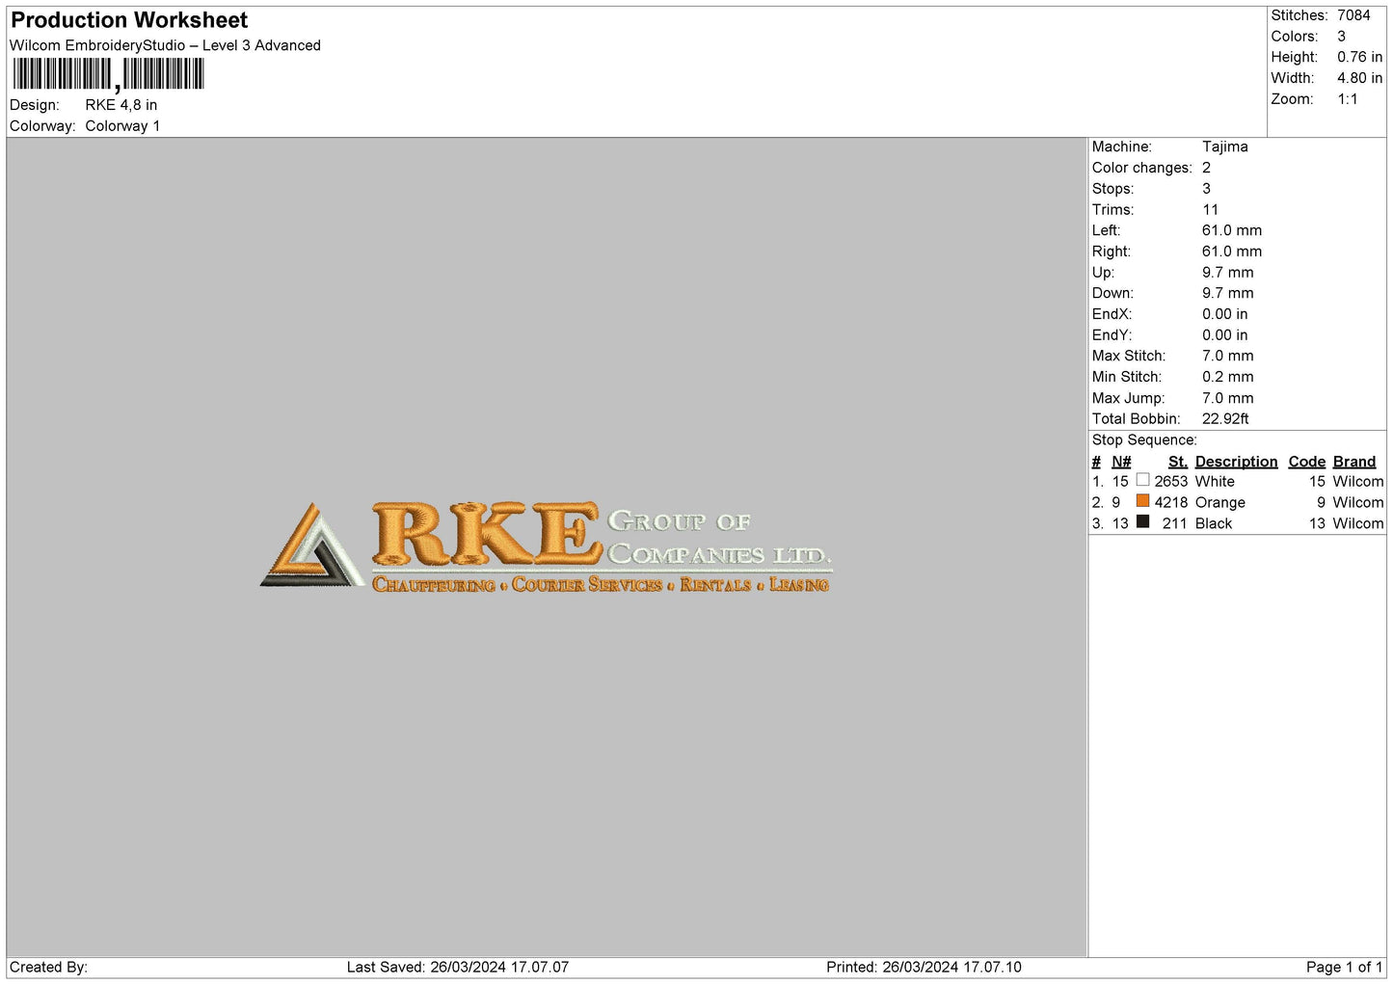
Task: Click the 'Brand' column header
Action: pos(1354,462)
